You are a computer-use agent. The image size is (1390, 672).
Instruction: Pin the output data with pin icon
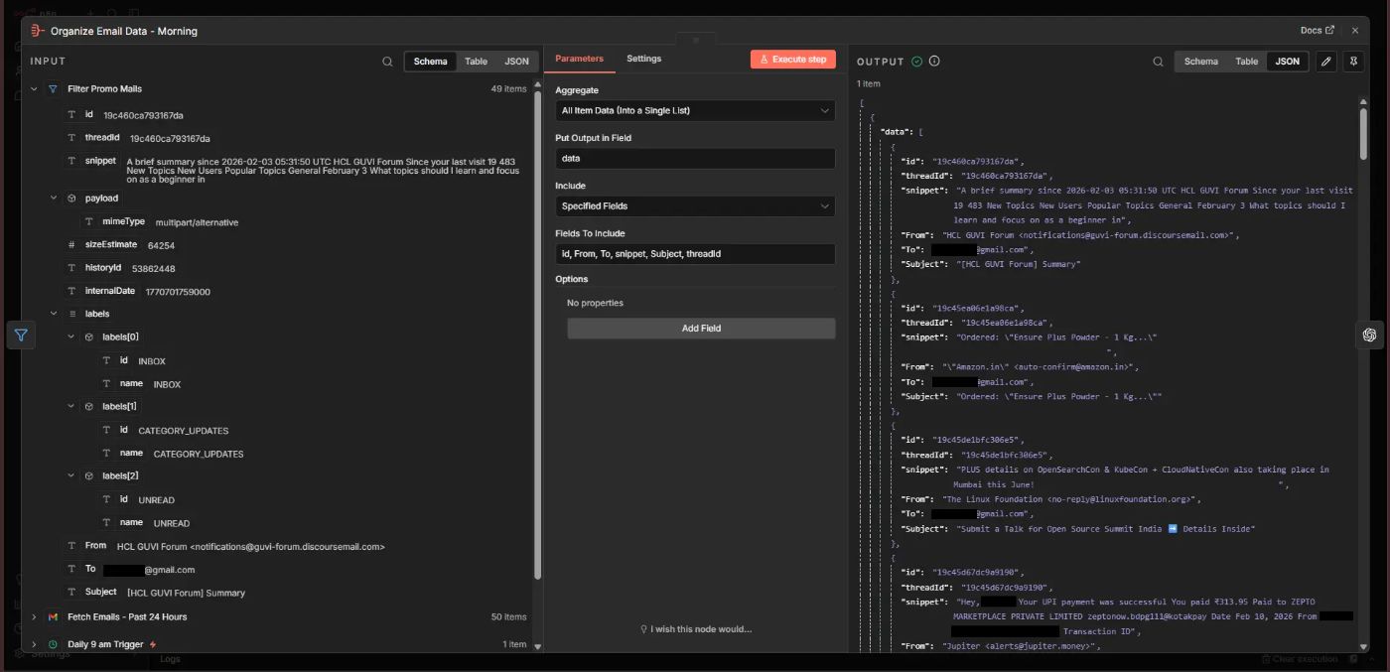coord(1352,62)
